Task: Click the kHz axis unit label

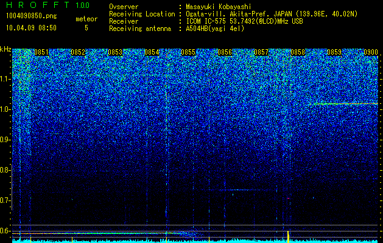Action: click(5, 49)
